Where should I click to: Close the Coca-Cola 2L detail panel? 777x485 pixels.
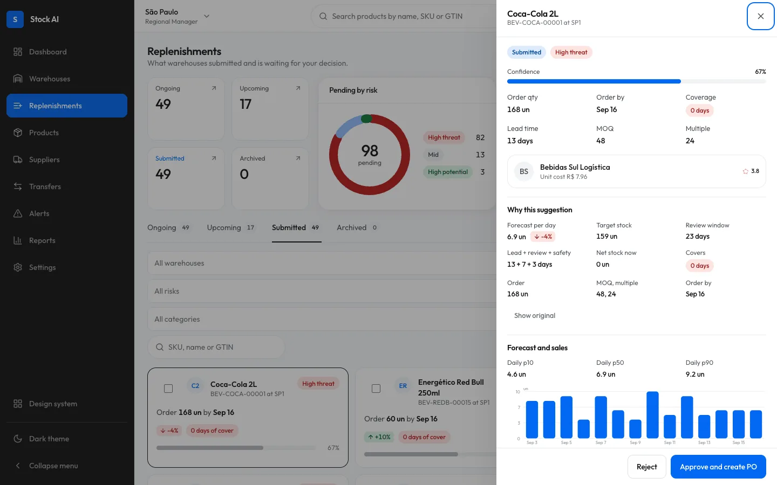760,16
